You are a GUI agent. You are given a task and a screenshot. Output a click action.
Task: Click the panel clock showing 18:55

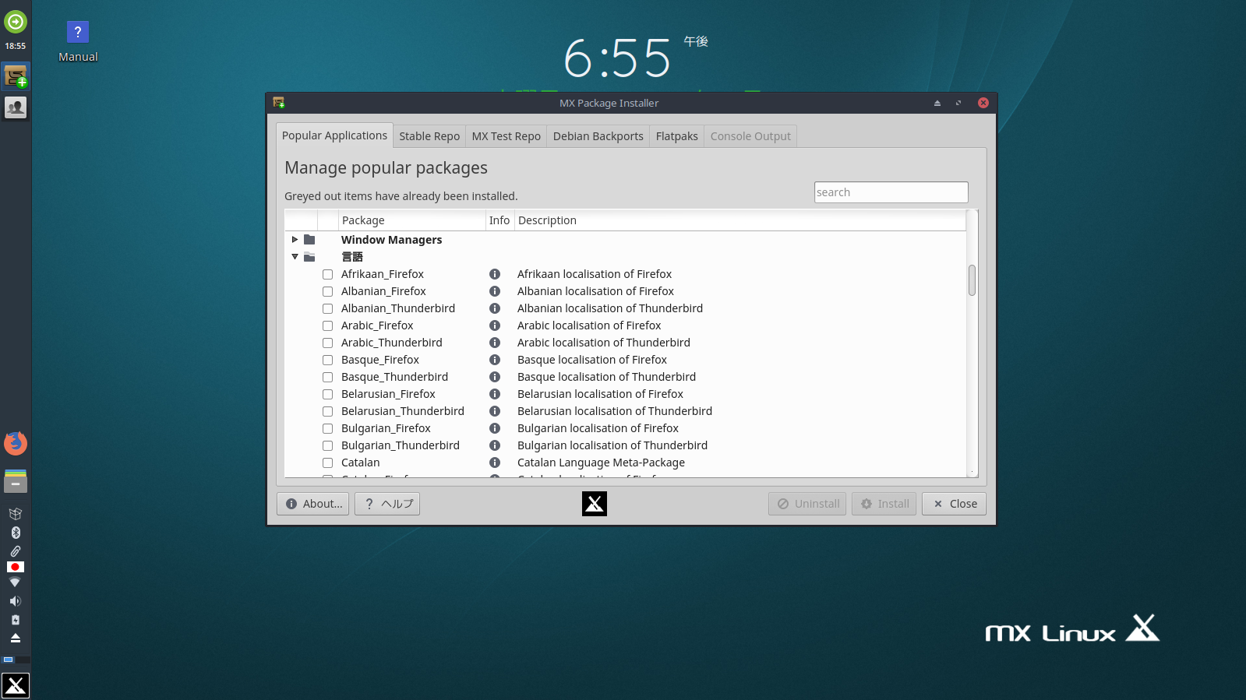point(16,46)
